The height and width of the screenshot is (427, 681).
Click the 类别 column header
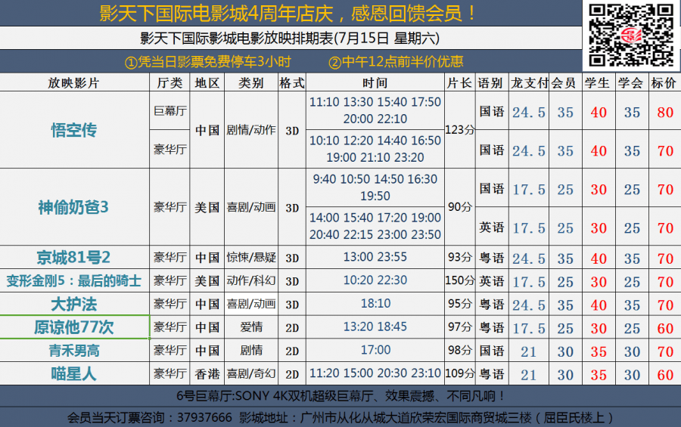pos(251,83)
